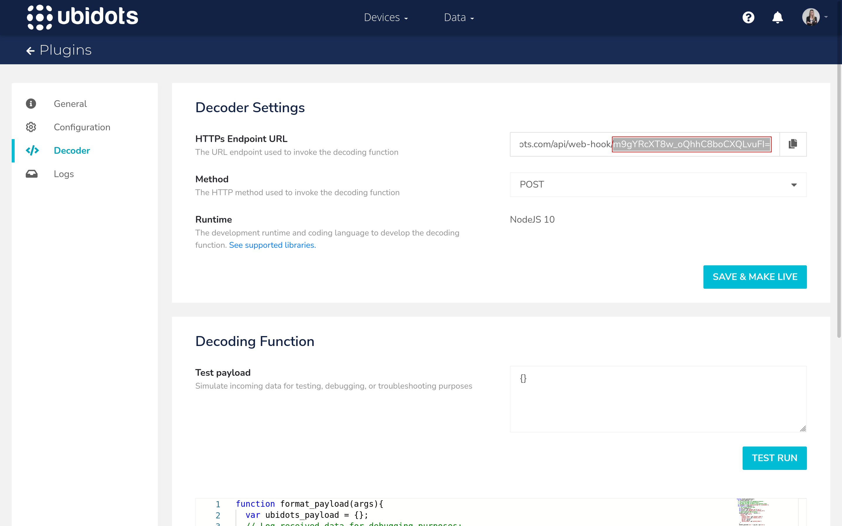Image resolution: width=842 pixels, height=526 pixels.
Task: Open the Logs section
Action: point(64,174)
